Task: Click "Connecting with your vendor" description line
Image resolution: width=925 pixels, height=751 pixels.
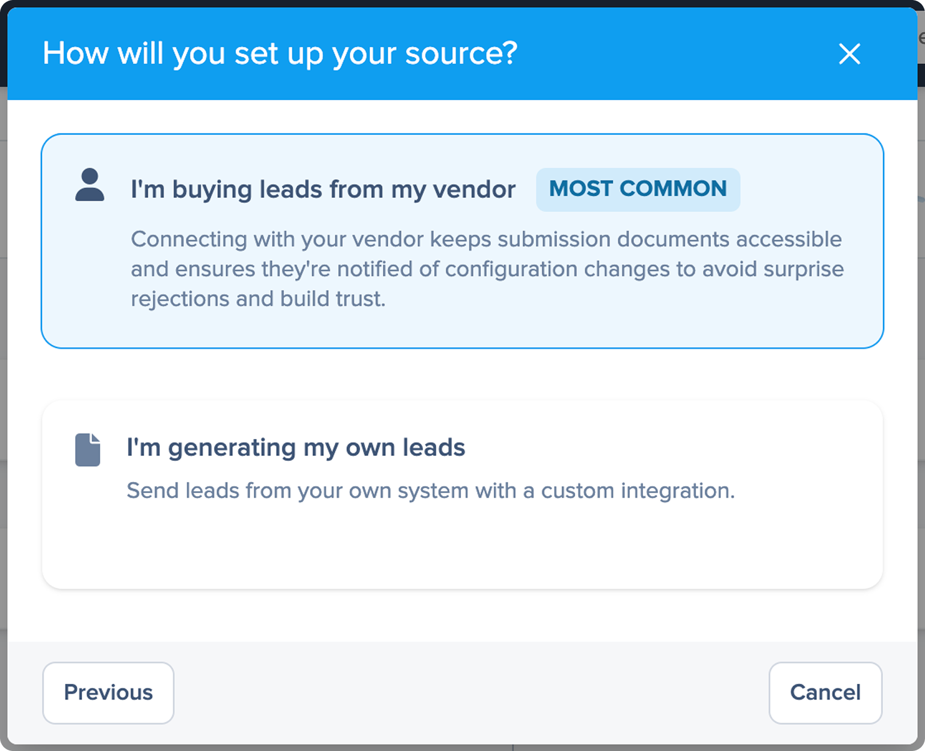Action: (486, 239)
